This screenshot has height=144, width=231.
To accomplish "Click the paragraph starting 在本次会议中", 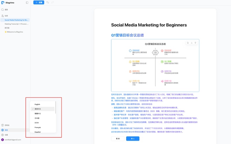I will 153,94.
